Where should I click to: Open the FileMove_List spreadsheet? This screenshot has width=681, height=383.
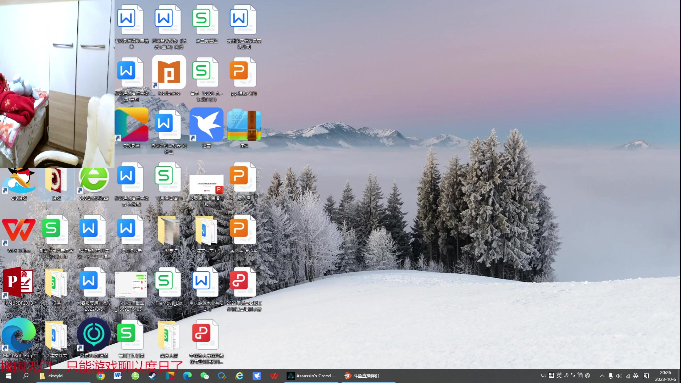[169, 285]
